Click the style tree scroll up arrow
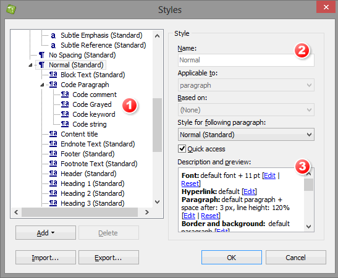 [x=158, y=36]
